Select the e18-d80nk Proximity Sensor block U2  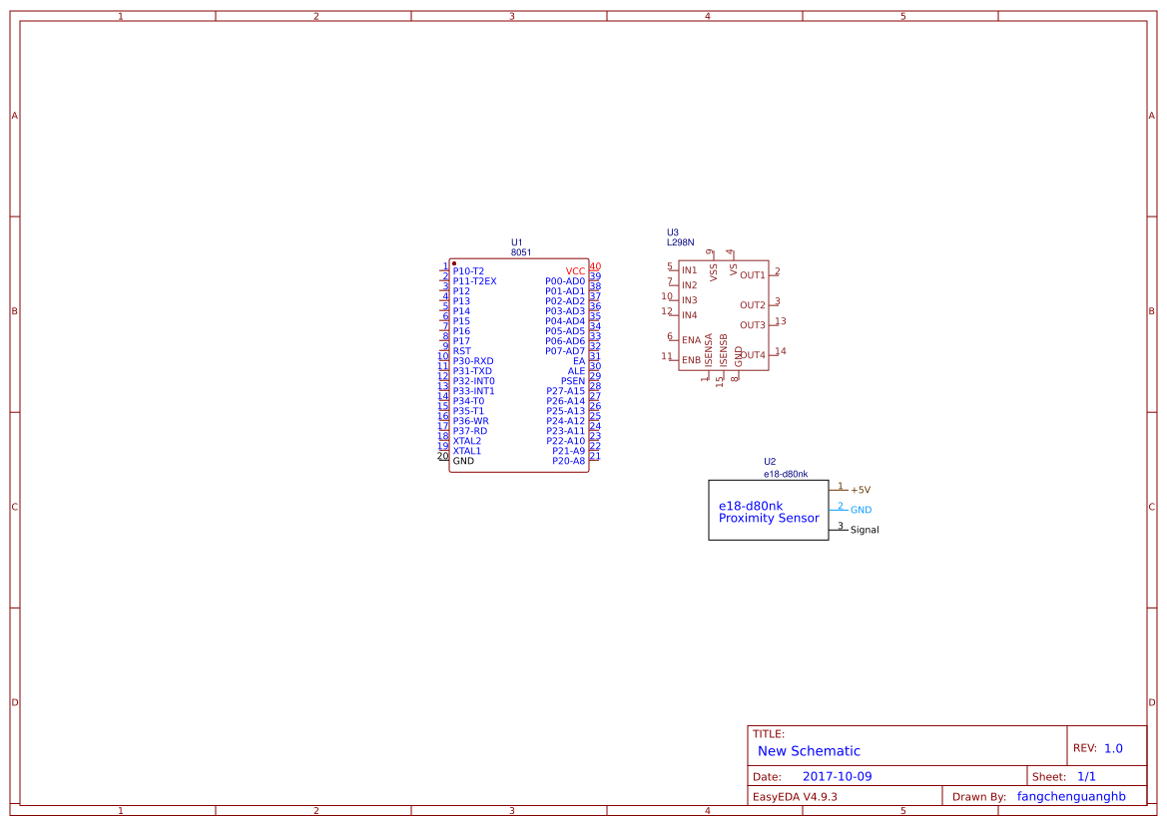tap(769, 512)
